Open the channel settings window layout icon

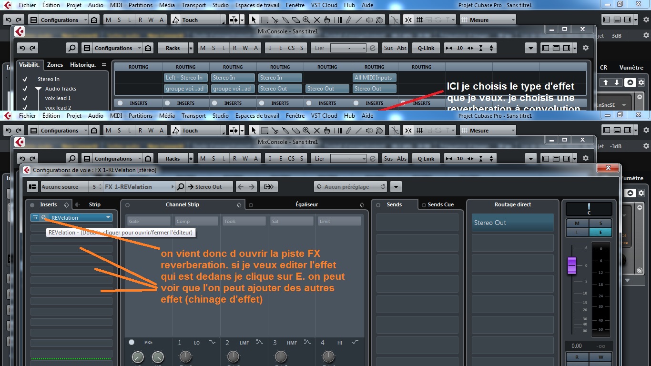pos(32,187)
